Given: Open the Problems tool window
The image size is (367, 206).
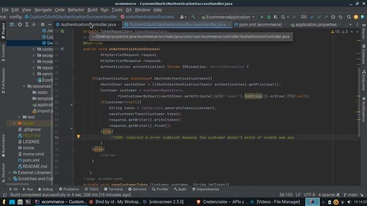Looking at the screenshot, I should pos(69,189).
